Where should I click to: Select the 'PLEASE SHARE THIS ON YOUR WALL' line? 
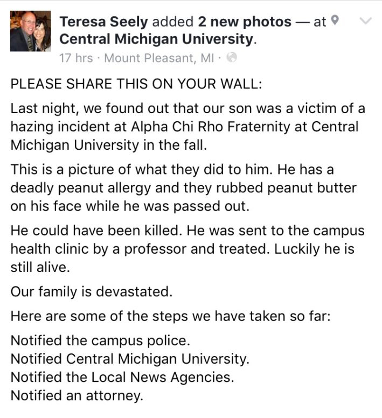coord(136,83)
